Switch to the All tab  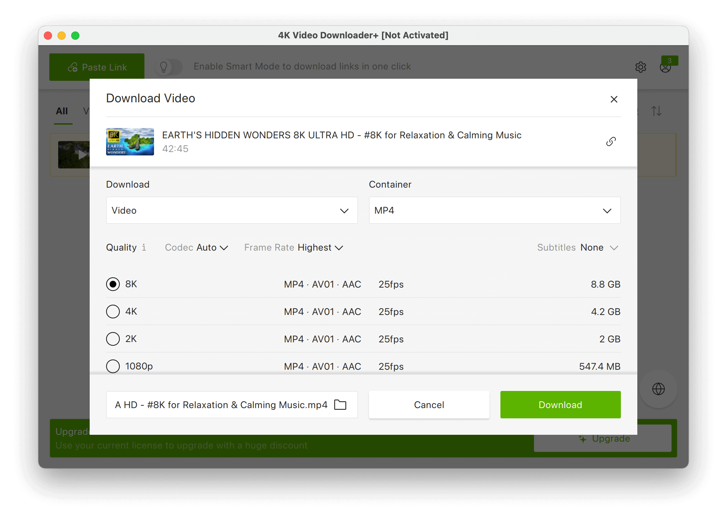pos(62,111)
